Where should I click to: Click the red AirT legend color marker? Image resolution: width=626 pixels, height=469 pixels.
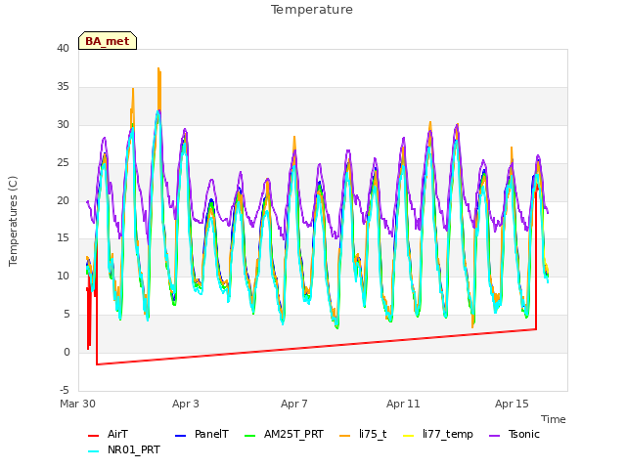pos(93,436)
